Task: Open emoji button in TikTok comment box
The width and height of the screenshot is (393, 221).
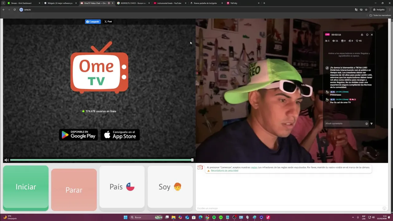Action: tap(367, 124)
